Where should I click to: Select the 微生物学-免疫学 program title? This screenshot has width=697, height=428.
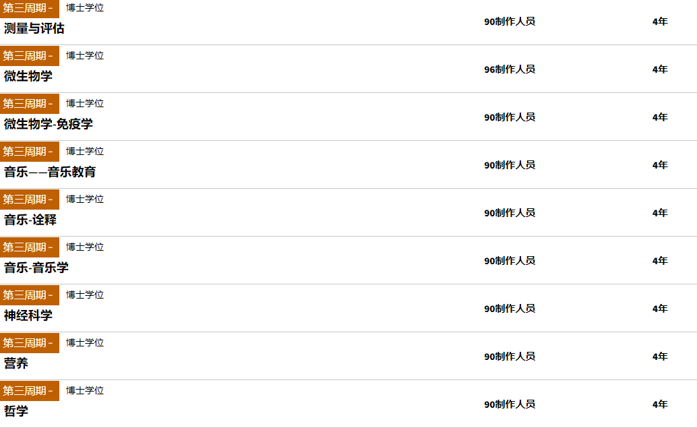tap(49, 124)
